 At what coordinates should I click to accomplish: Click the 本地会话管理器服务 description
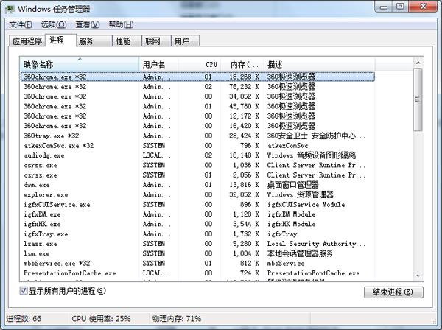click(300, 253)
